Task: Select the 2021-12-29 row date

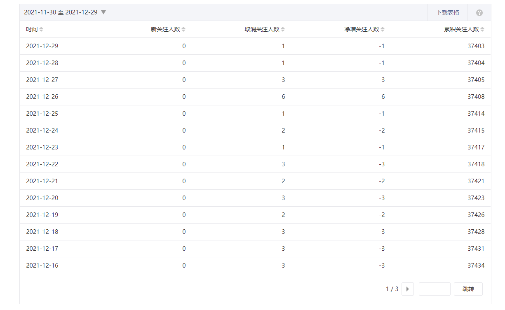Action: (x=42, y=46)
